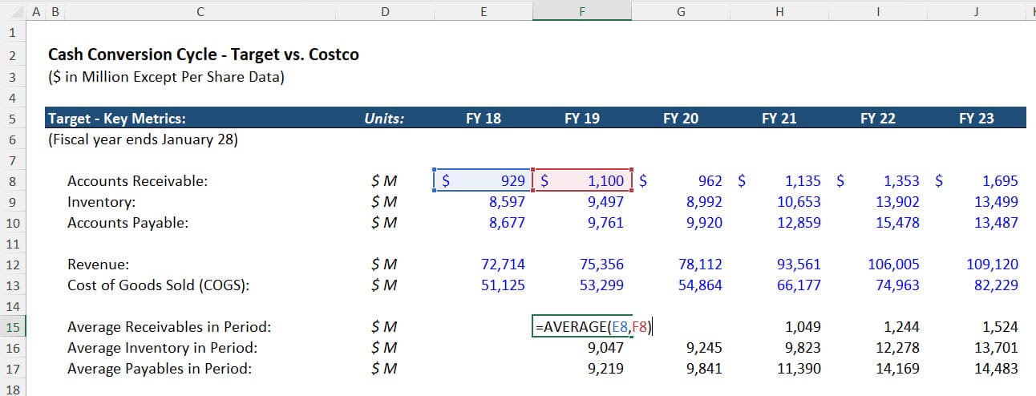Click revenue value 72,714

503,265
